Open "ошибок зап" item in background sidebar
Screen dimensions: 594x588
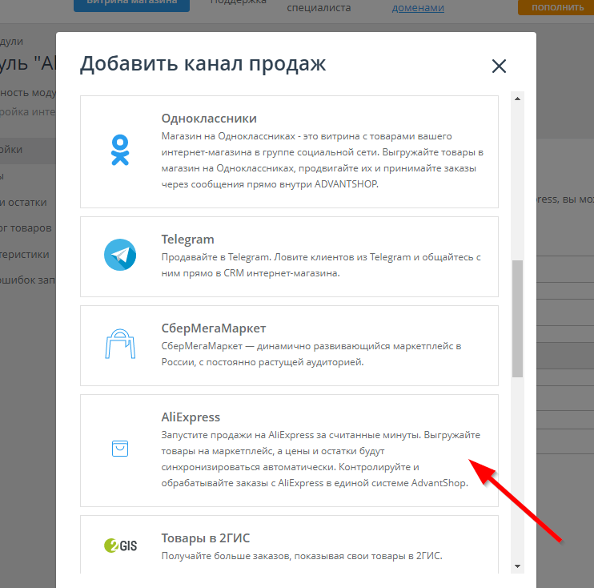(28, 280)
